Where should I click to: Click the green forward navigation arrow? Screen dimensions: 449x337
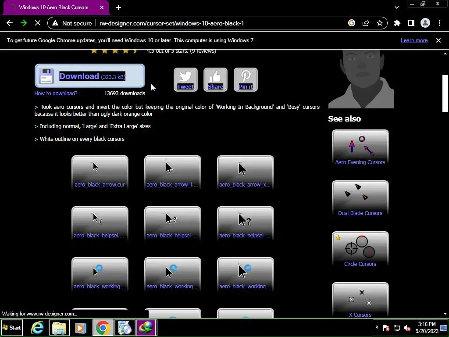pyautogui.click(x=24, y=23)
